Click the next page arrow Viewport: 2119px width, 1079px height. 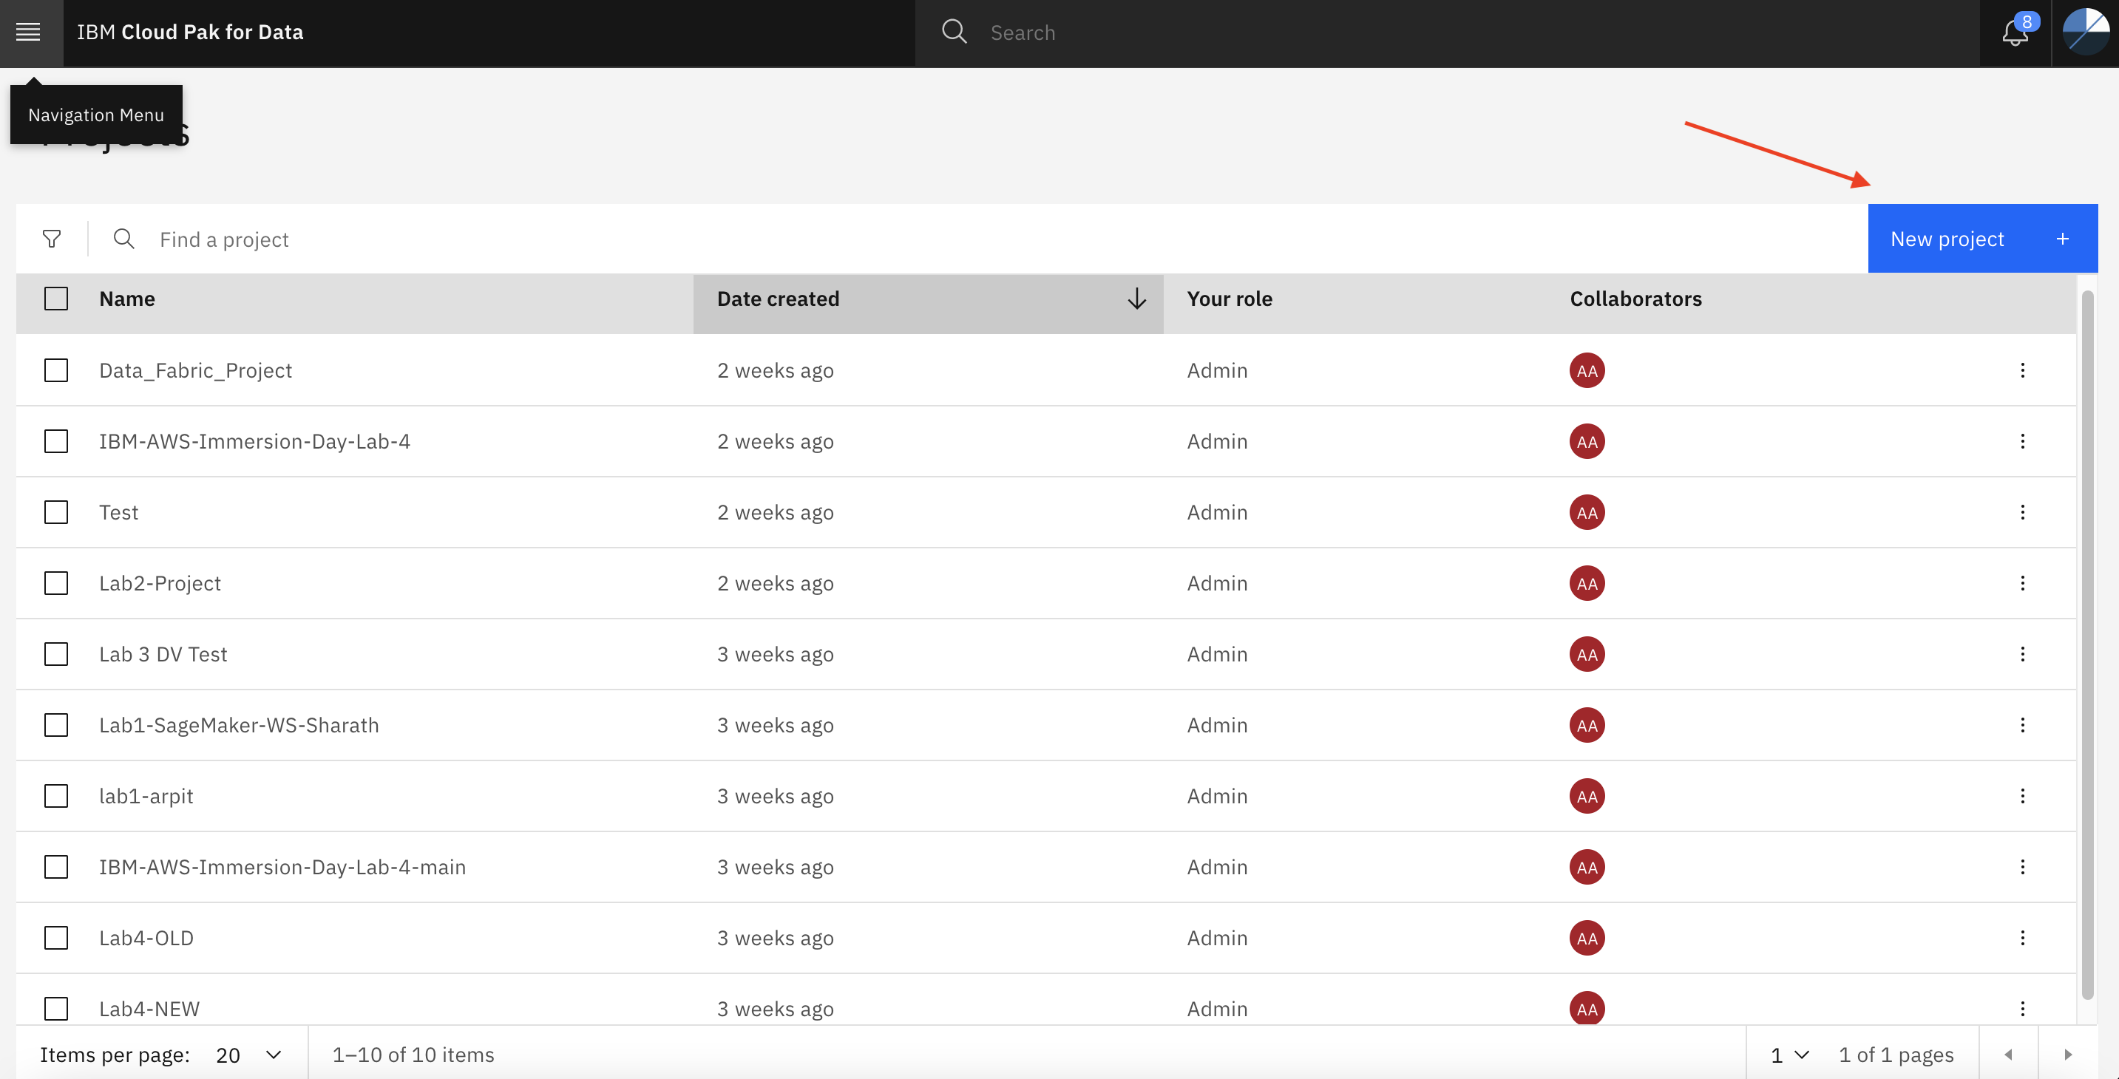click(x=2067, y=1055)
